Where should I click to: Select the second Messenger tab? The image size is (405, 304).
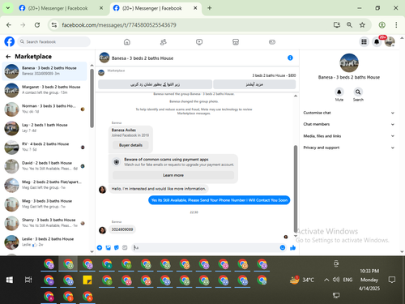pos(151,8)
